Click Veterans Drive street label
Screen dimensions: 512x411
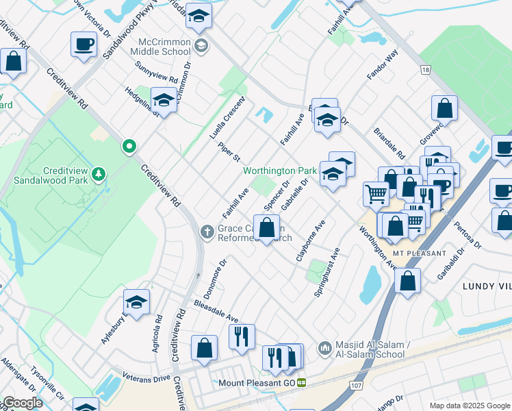146,377
